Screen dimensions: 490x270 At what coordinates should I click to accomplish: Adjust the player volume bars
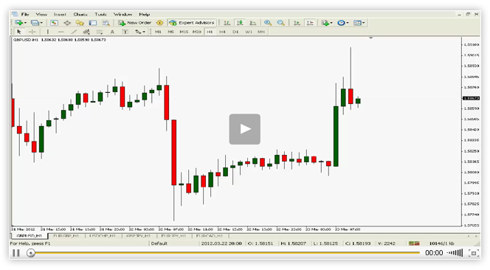(455, 252)
